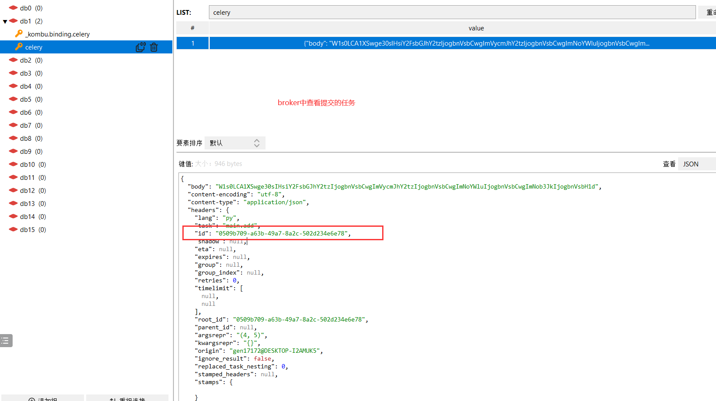
Task: Click the db2 database icon
Action: point(13,60)
